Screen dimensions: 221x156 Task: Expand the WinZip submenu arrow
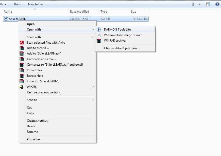click(93, 87)
